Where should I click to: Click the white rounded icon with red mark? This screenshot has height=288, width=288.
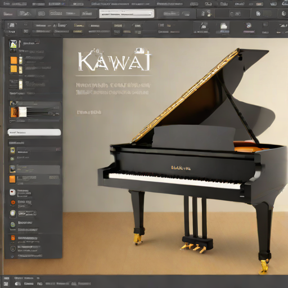(x=12, y=192)
